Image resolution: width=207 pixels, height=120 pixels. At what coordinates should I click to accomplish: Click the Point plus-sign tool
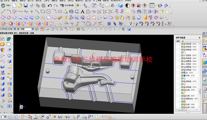tap(32, 12)
